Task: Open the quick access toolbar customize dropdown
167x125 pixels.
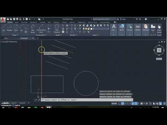Action: (x=43, y=19)
